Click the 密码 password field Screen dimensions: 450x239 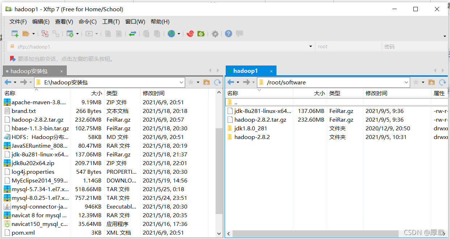414,47
